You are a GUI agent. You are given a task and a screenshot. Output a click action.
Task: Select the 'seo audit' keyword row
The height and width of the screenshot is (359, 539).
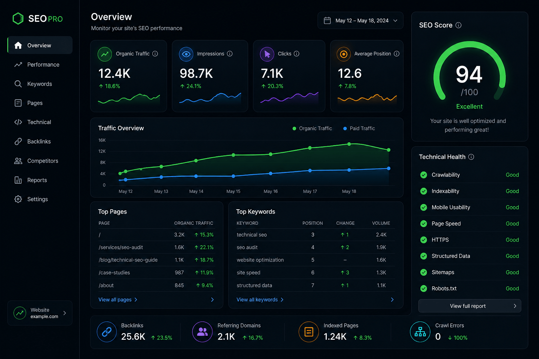(x=315, y=248)
